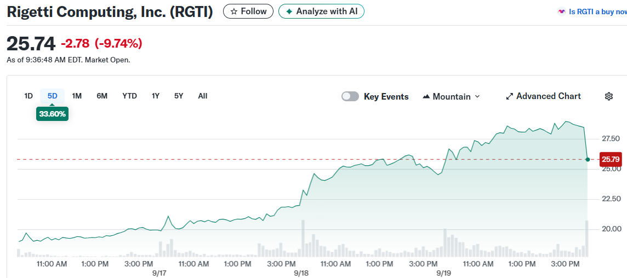Toggle the Key Events switch
Image resolution: width=627 pixels, height=278 pixels.
(x=350, y=97)
